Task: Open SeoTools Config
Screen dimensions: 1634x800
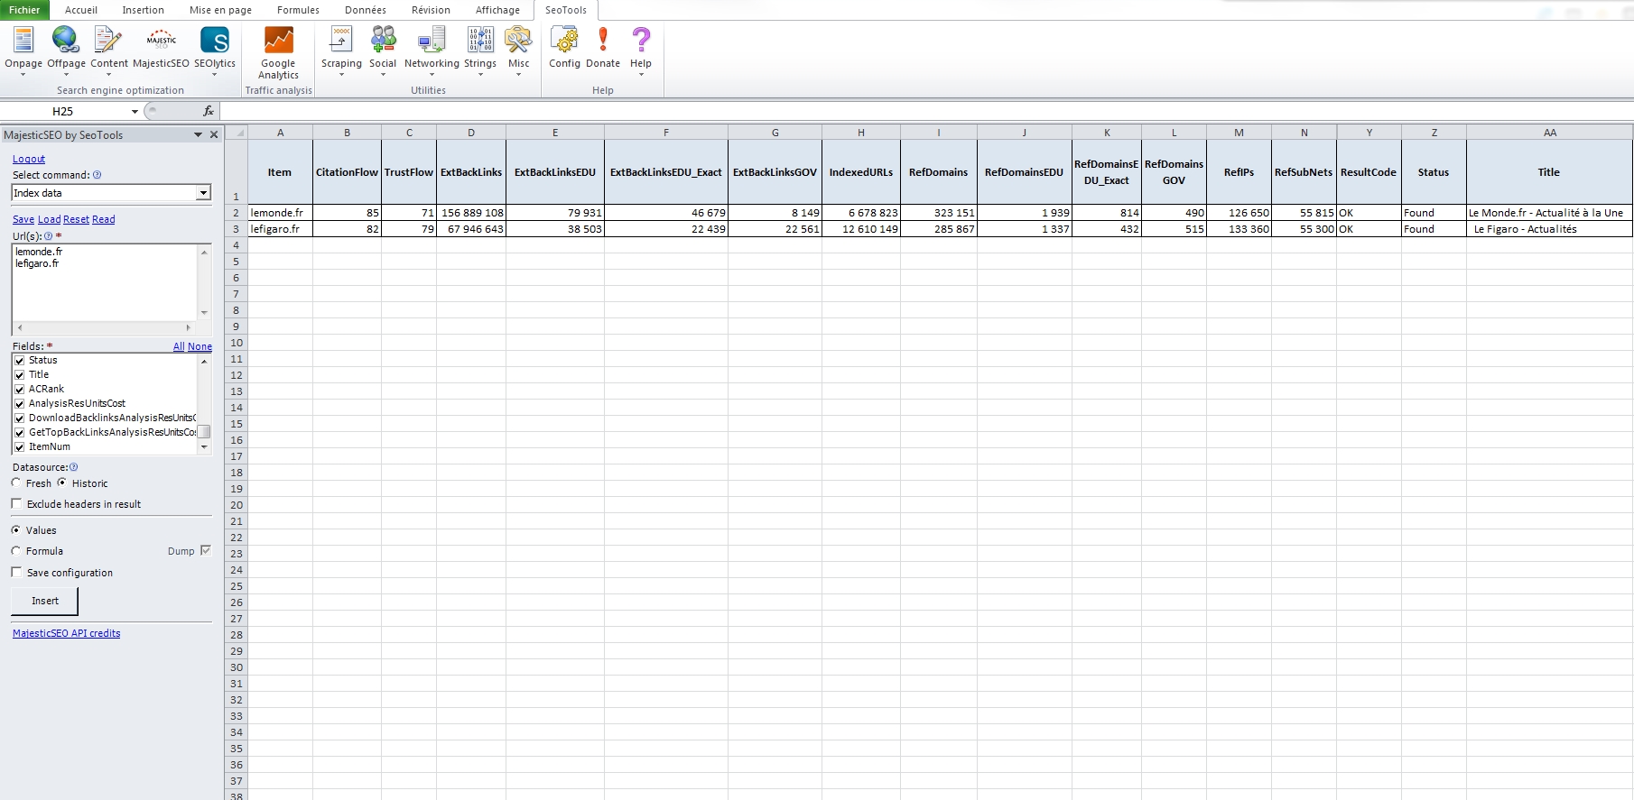Action: (565, 47)
